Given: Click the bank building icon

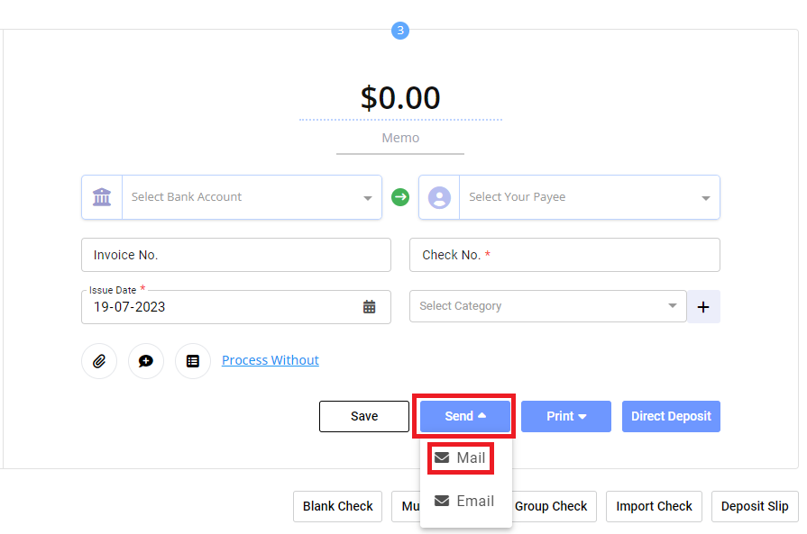Looking at the screenshot, I should point(102,197).
